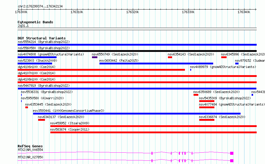The image size is (265, 164).
Task: Open the MTX2|NR_027850 gene label
Action: click(x=30, y=157)
